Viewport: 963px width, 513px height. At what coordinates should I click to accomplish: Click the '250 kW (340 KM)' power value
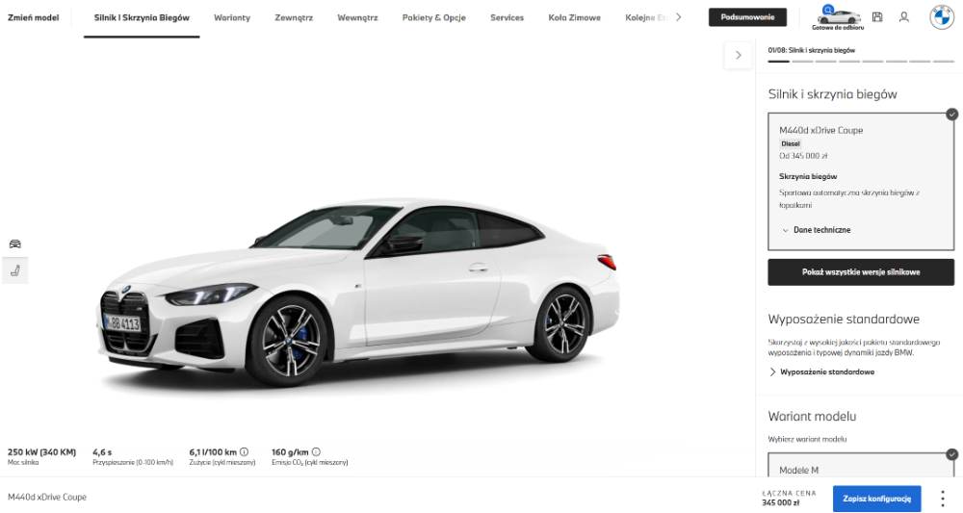click(41, 452)
